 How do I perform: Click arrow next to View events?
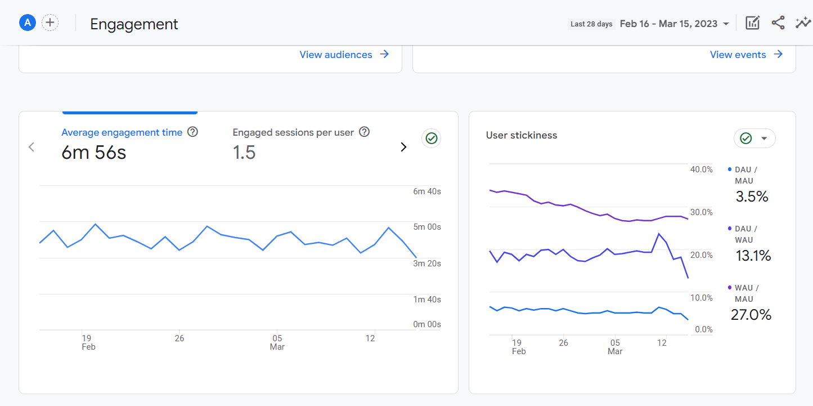[778, 55]
